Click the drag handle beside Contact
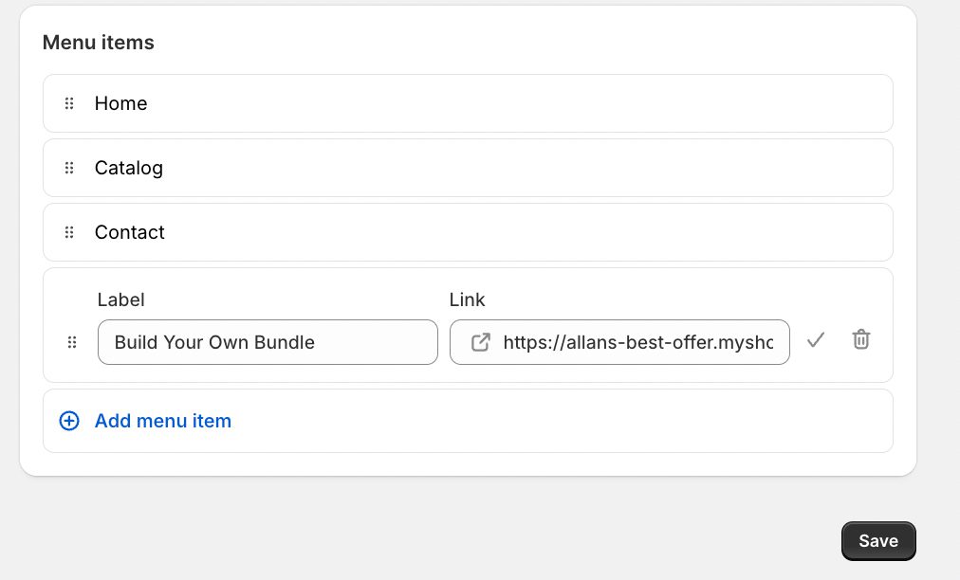The height and width of the screenshot is (580, 960). [69, 232]
